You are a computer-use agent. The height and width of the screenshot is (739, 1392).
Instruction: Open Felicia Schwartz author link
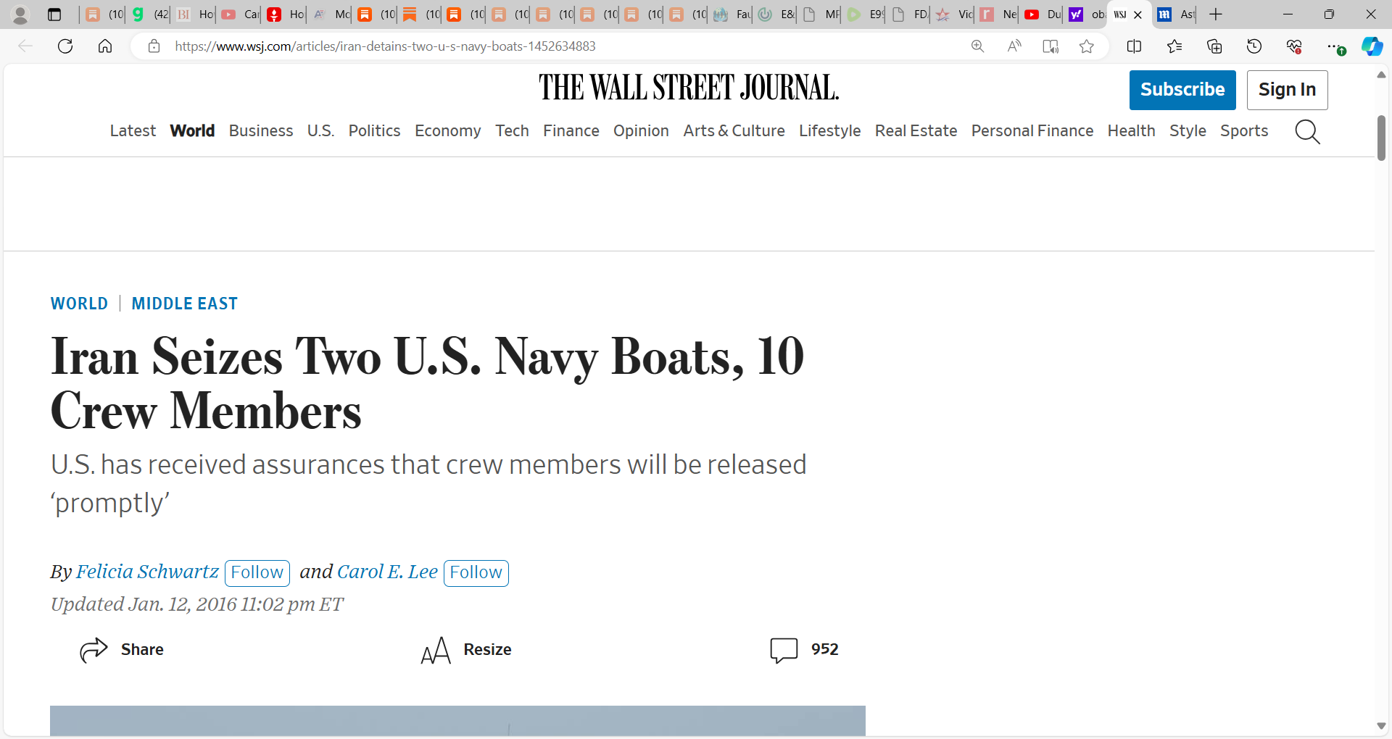coord(147,572)
